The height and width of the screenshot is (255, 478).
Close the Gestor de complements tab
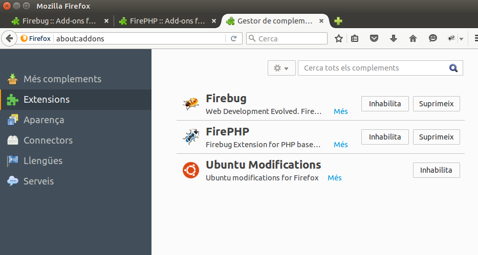coord(321,21)
